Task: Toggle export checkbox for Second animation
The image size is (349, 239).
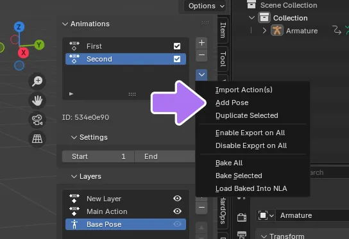Action: coord(177,59)
